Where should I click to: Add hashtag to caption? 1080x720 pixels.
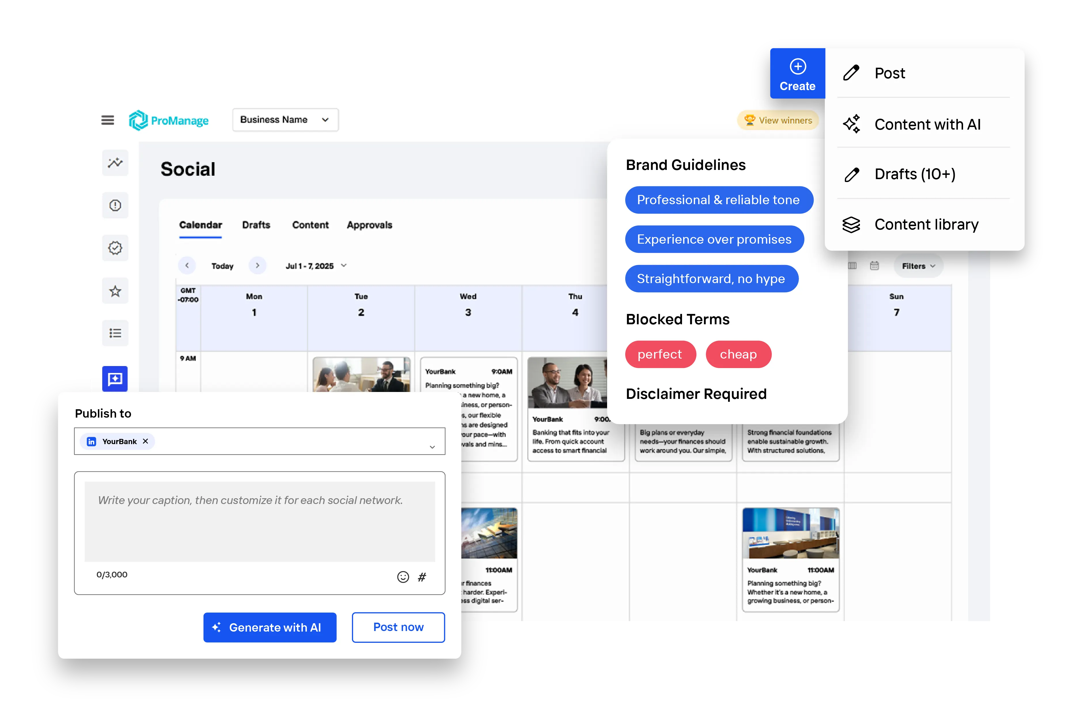[422, 577]
